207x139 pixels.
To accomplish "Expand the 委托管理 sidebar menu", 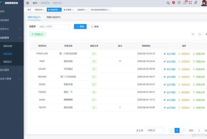I will tap(11, 70).
